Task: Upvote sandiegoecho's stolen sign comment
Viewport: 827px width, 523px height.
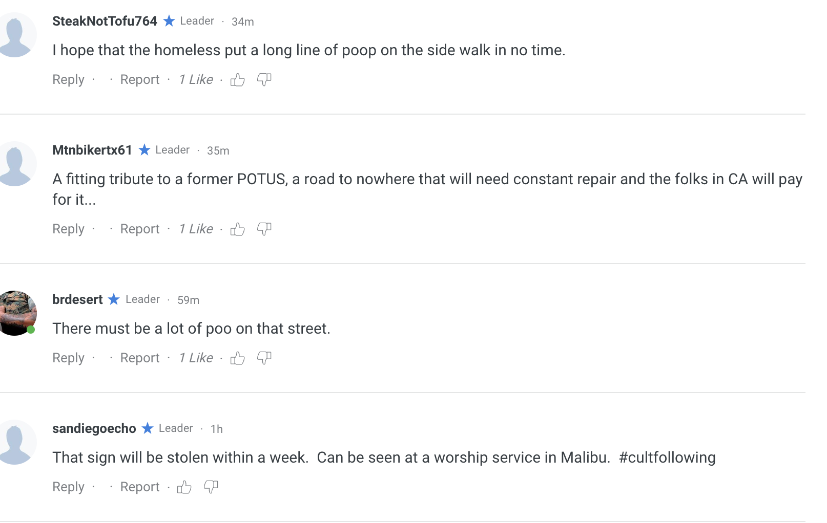Action: coord(184,487)
